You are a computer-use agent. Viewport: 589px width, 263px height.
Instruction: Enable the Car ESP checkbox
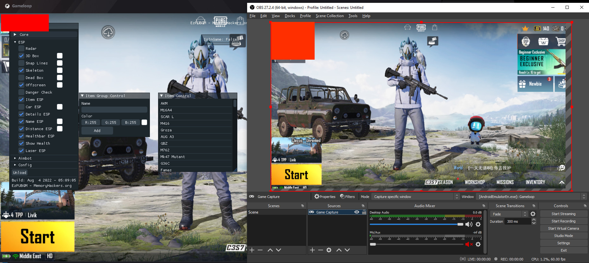click(21, 107)
